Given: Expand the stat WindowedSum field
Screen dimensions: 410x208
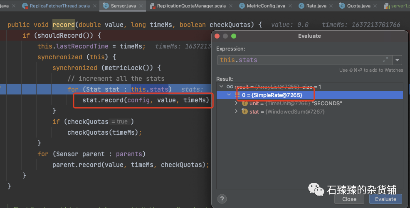Looking at the screenshot, I should coord(236,111).
